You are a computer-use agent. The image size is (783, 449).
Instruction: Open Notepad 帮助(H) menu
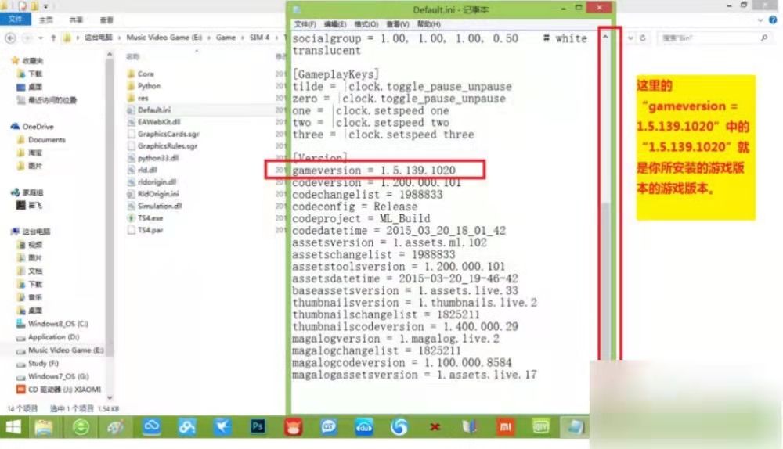tap(428, 24)
